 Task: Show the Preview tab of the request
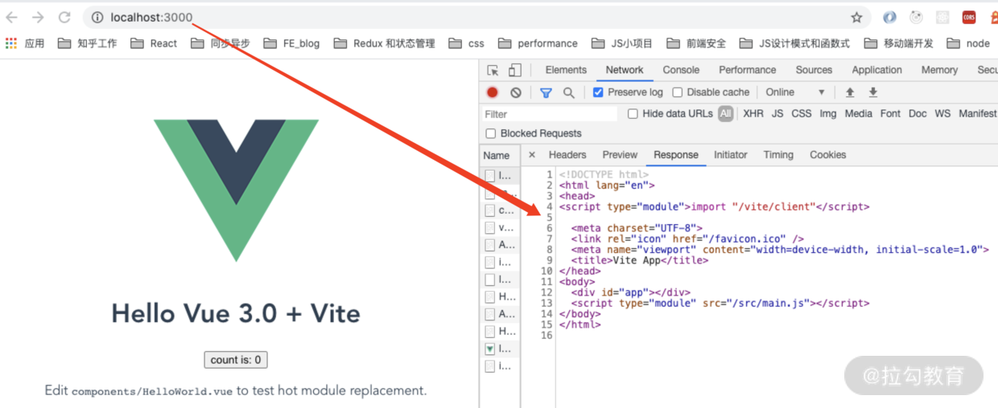(x=620, y=155)
